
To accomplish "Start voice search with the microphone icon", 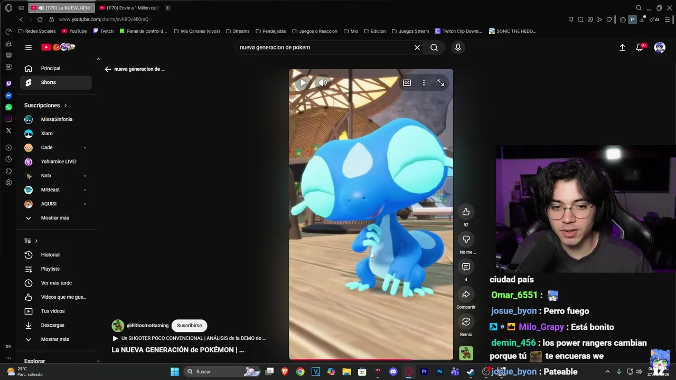I will point(458,47).
